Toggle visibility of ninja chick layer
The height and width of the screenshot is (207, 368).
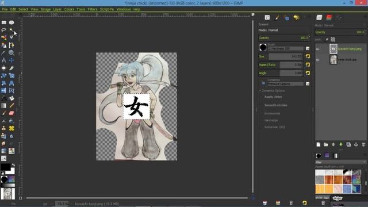[x=318, y=60]
